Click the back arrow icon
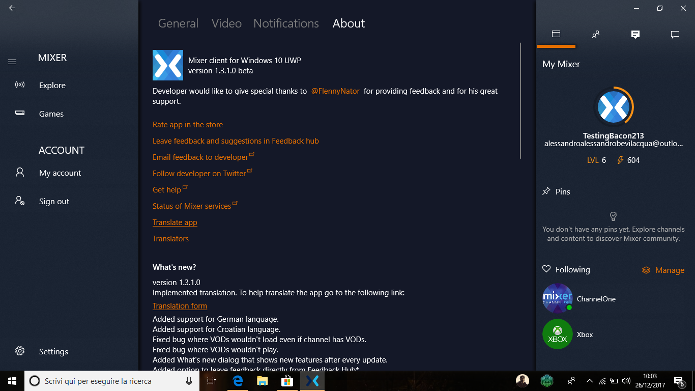 tap(12, 8)
